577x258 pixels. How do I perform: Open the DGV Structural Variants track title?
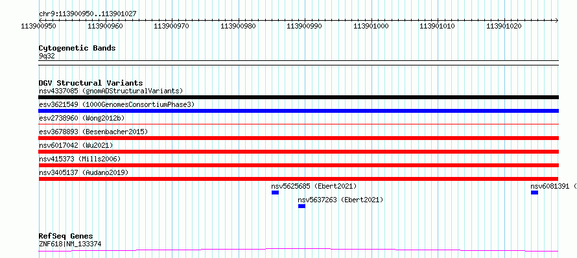(x=91, y=83)
